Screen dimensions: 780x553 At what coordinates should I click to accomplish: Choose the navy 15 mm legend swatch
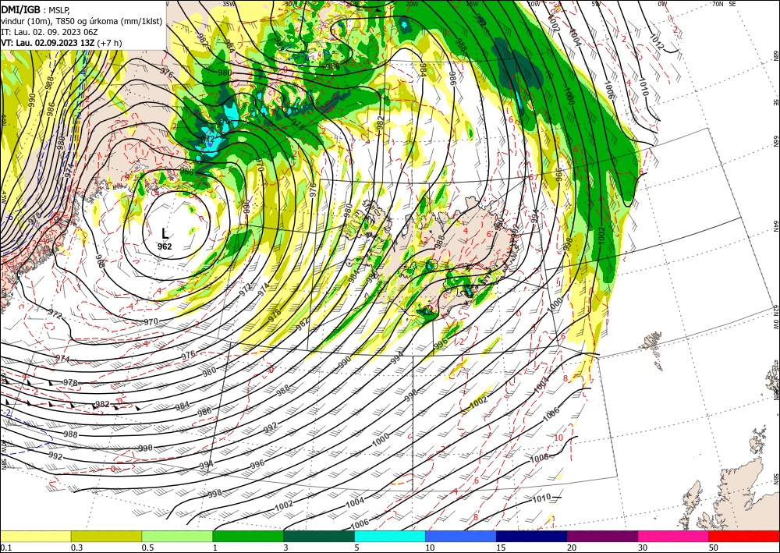point(532,537)
